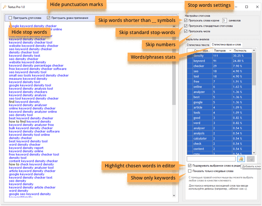The height and width of the screenshot is (206, 262).
Task: Click the Плотность column header
Action: coord(242,50)
